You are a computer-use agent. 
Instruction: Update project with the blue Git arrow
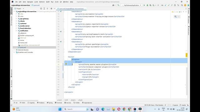click(x=166, y=5)
